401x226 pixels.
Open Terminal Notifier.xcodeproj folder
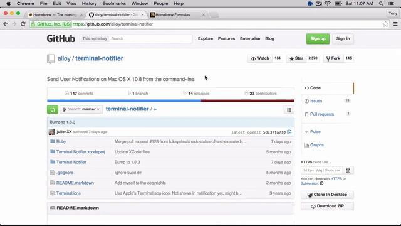pos(81,152)
